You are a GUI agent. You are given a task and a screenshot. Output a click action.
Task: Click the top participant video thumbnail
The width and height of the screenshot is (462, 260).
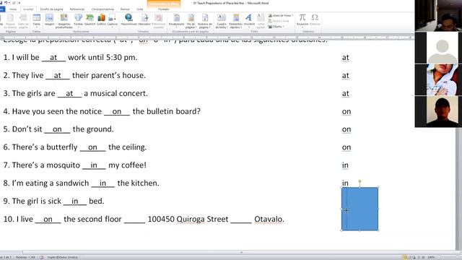438,15
